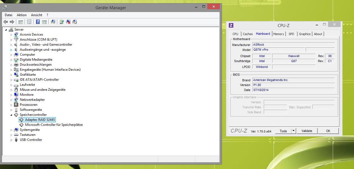Click the Prozessoren chip icon
Viewport: 354px width, 169px height.
[16, 105]
